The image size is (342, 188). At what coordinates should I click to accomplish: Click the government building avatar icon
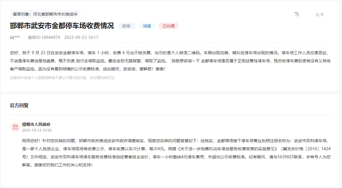15,127
